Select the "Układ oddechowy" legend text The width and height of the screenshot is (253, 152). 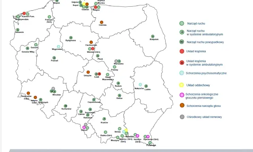pos(198,85)
